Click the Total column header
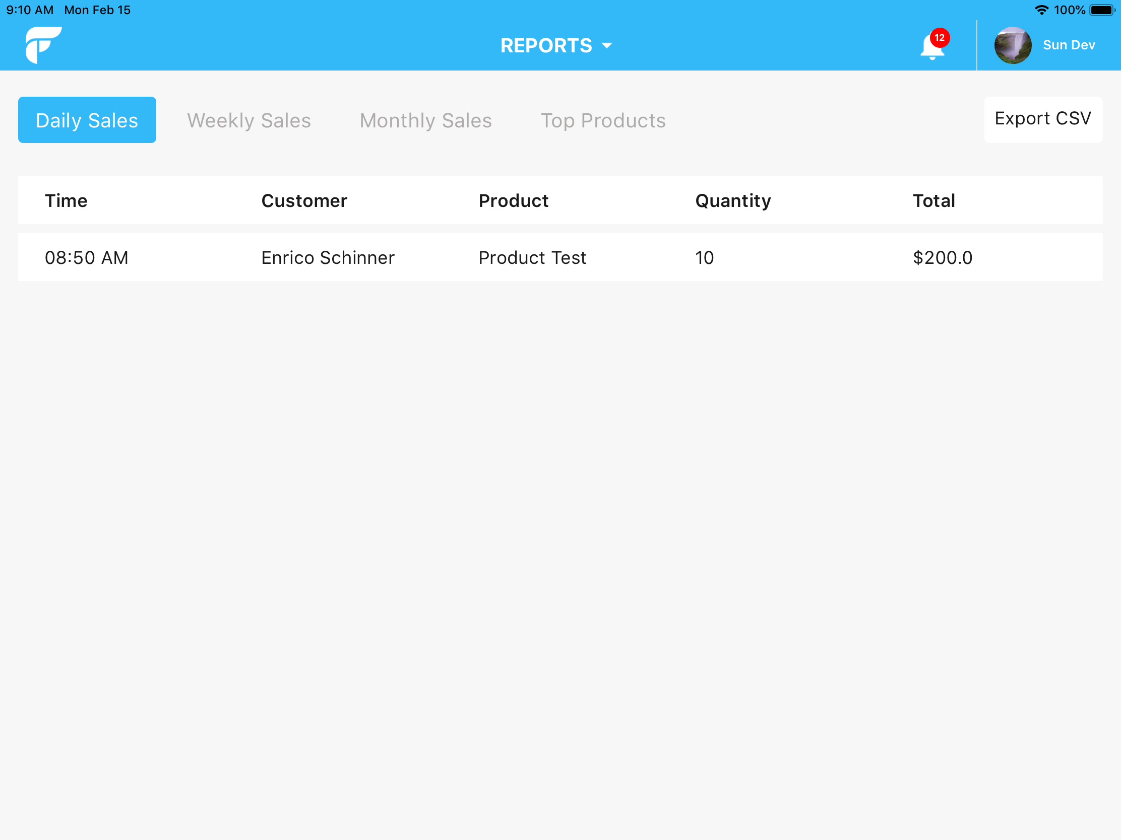The image size is (1121, 840). pos(933,201)
